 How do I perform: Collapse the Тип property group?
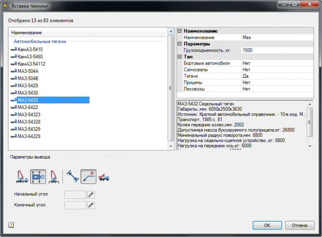180,57
